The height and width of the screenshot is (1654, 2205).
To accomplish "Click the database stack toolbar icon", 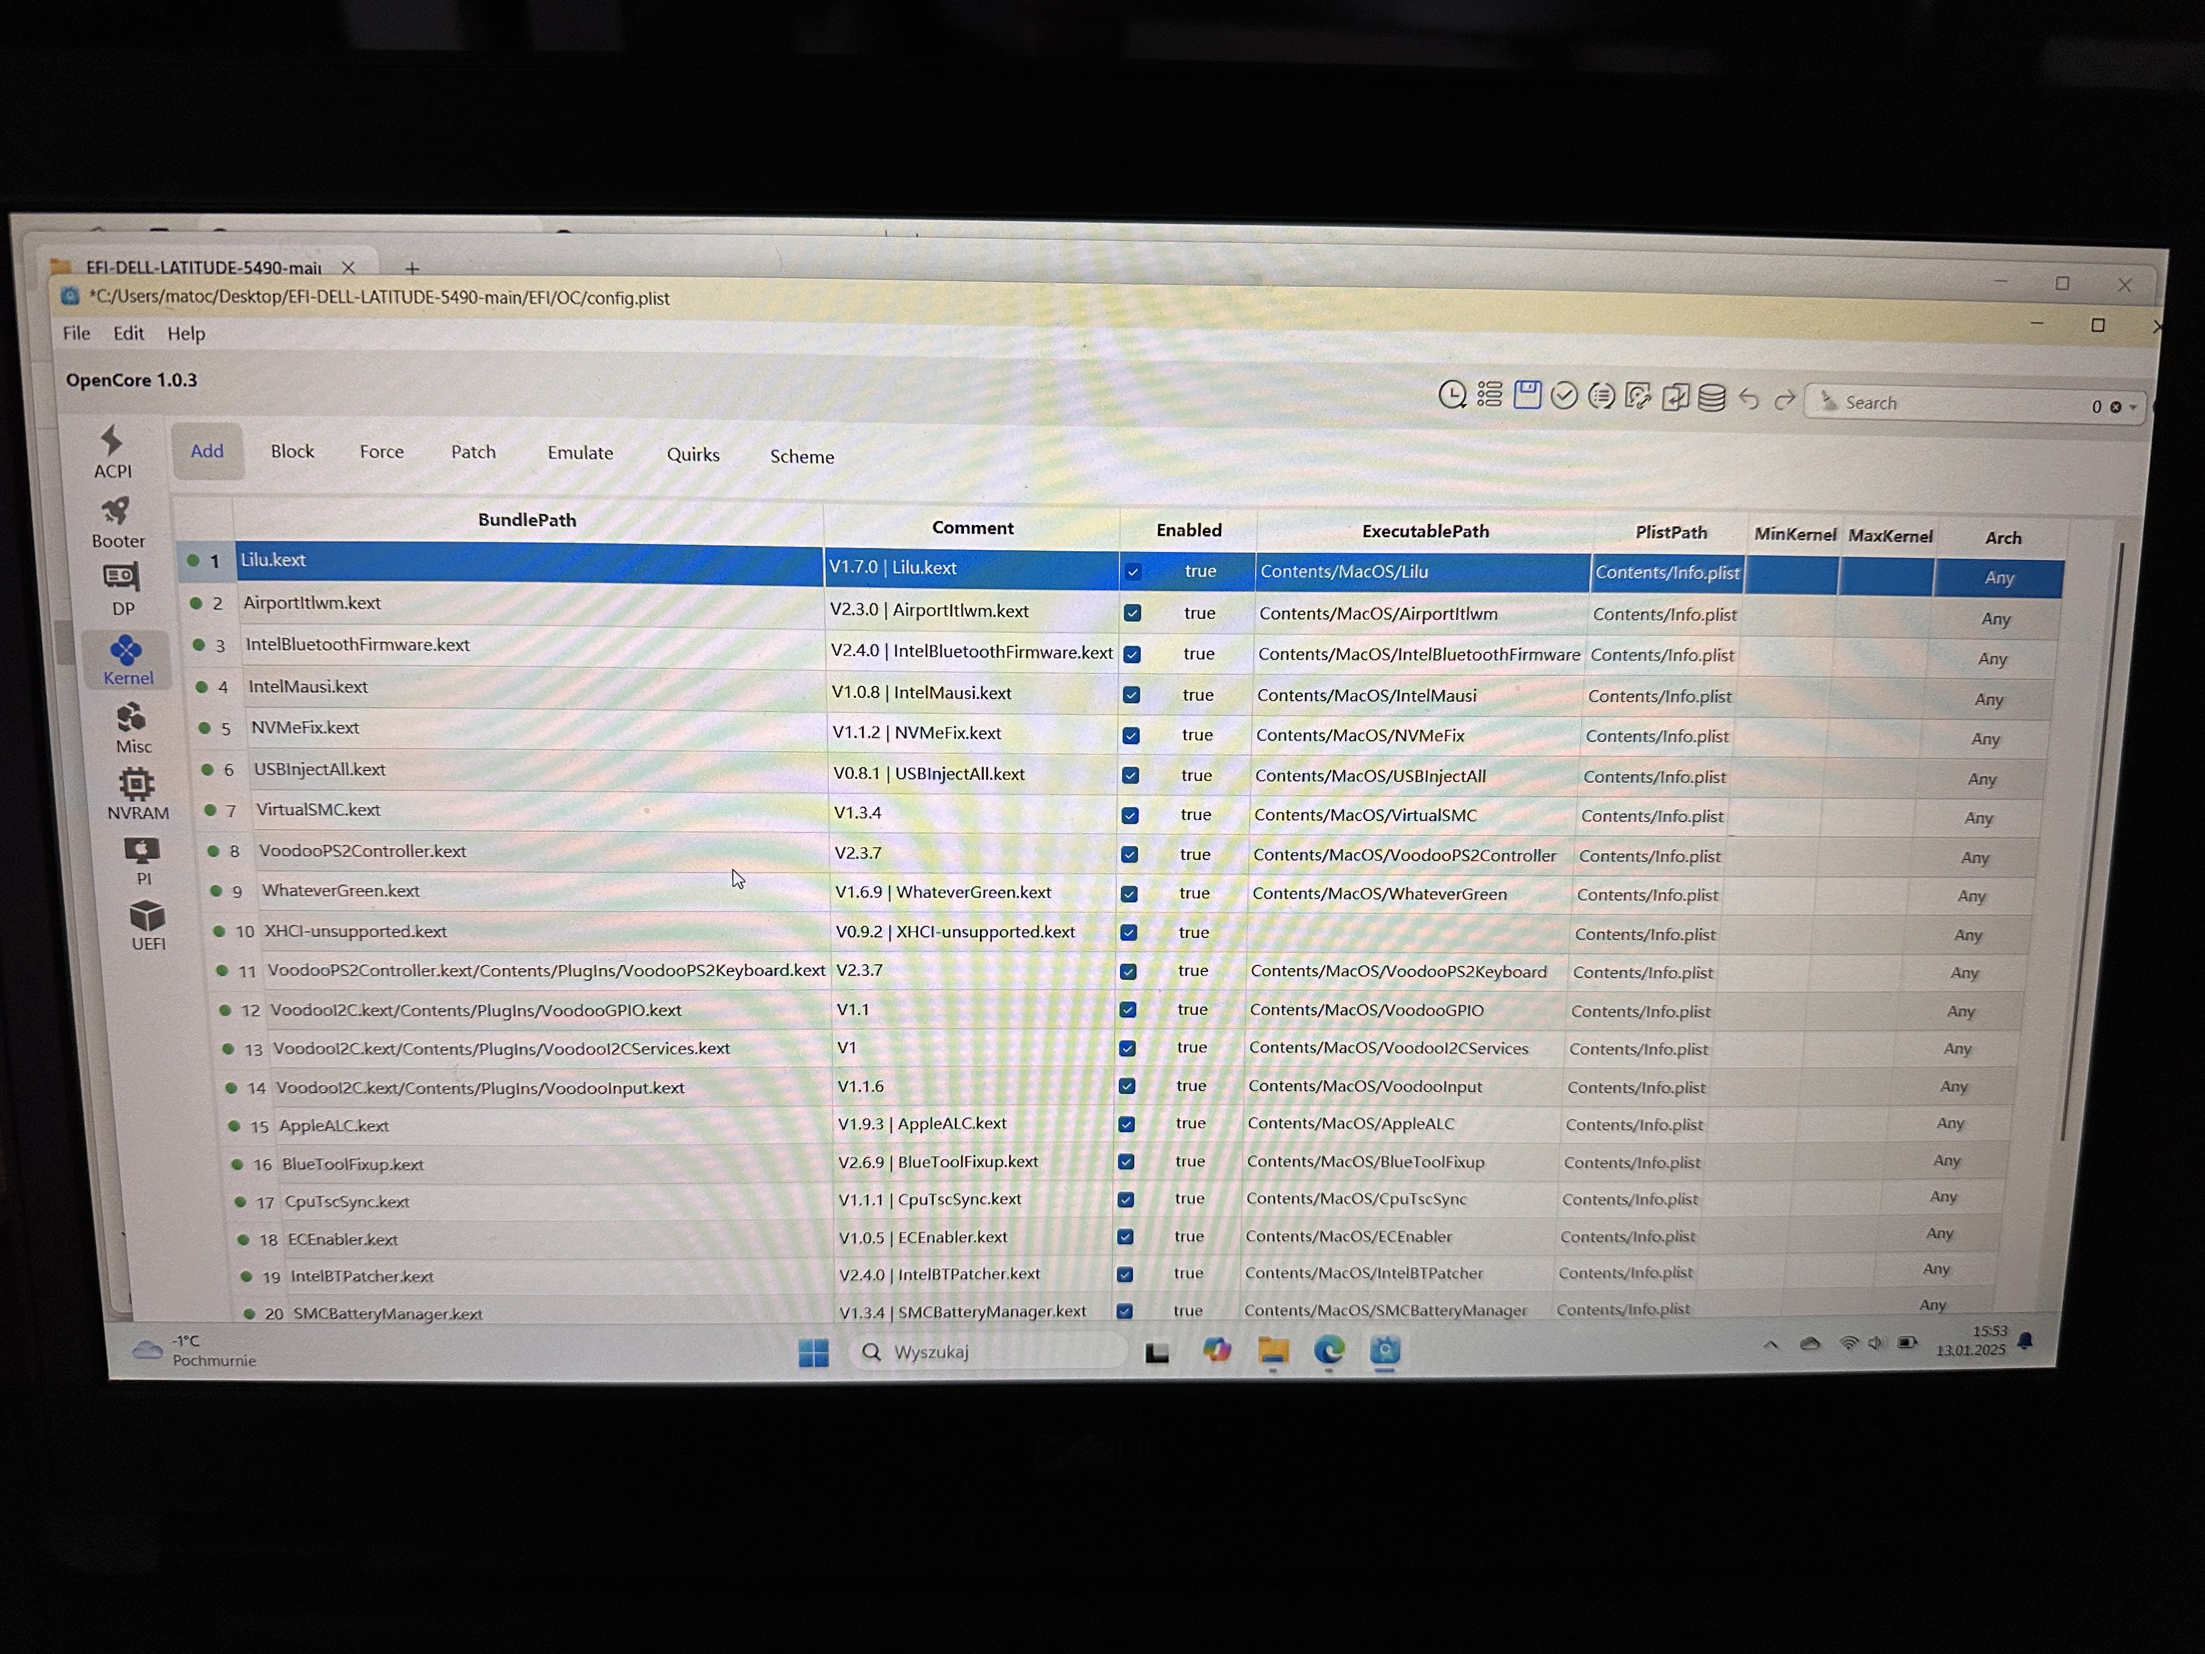I will coord(1712,398).
